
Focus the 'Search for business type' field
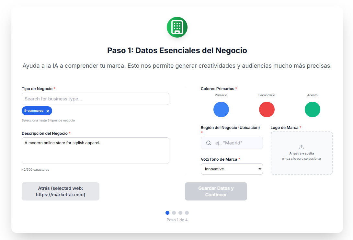(95, 99)
